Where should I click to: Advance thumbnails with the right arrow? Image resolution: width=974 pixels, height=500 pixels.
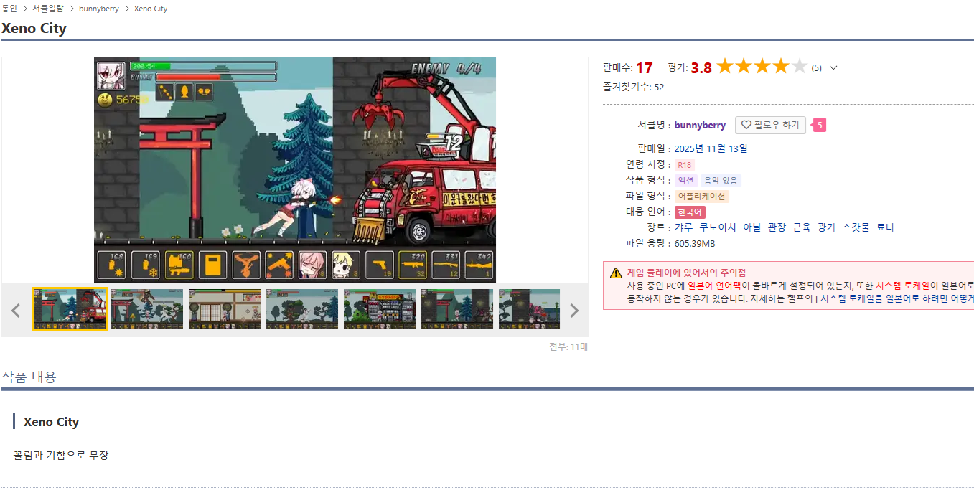[x=573, y=311]
